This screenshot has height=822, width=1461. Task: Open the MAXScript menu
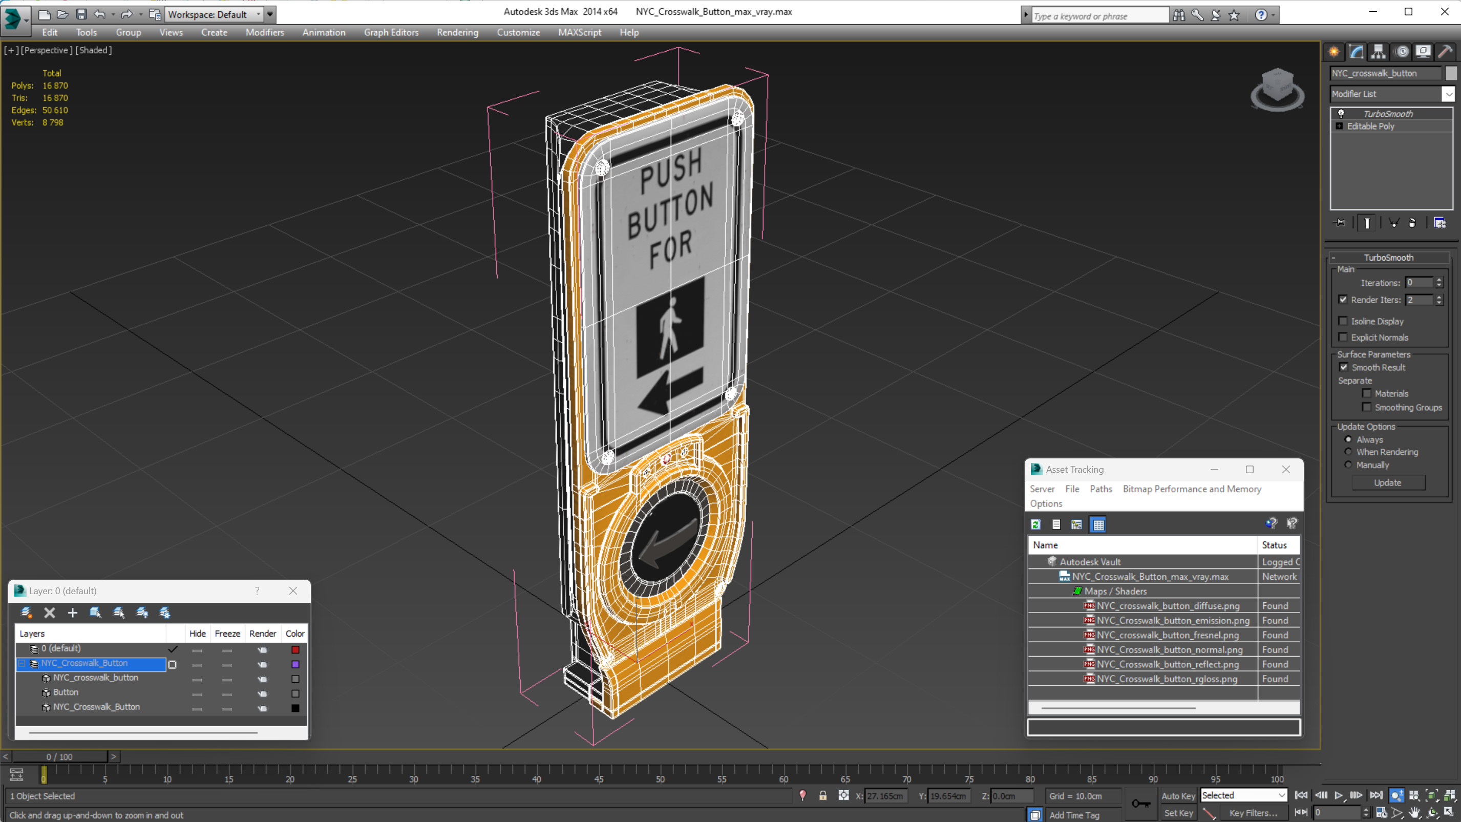[x=579, y=32]
